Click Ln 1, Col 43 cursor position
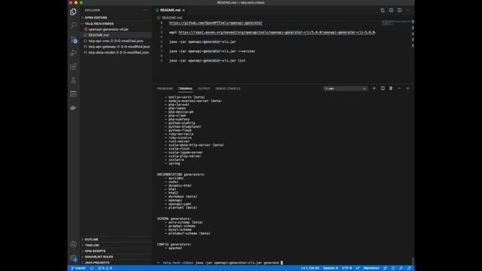The width and height of the screenshot is (482, 271). (x=310, y=268)
